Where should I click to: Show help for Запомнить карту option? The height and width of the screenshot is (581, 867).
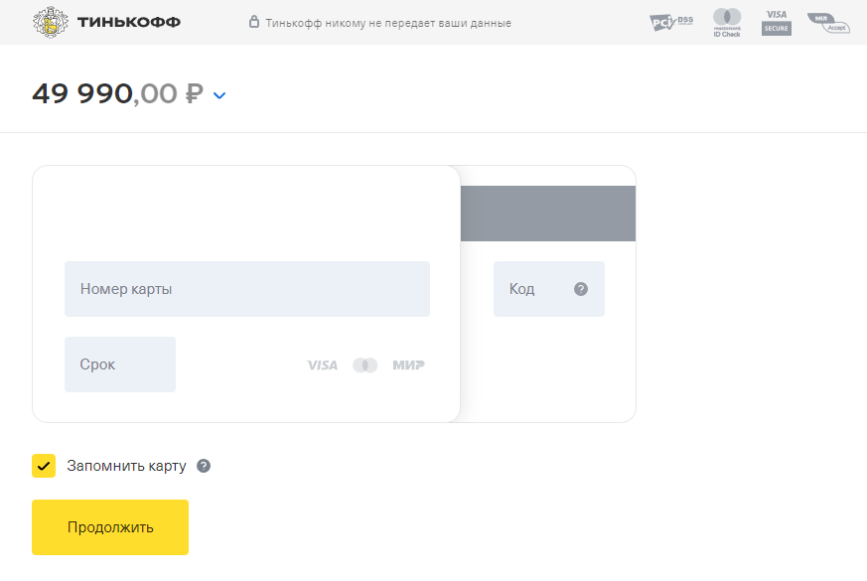(x=204, y=466)
